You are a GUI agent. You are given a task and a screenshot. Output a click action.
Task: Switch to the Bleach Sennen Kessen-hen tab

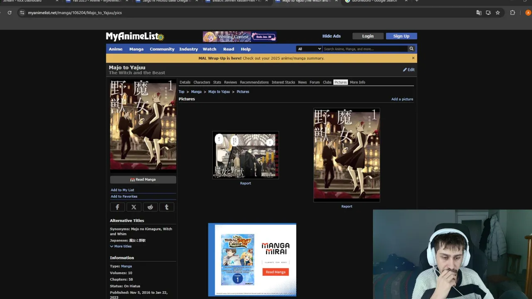[236, 1]
